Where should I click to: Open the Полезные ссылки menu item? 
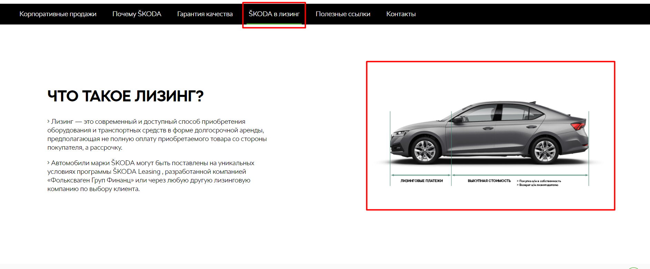click(343, 14)
